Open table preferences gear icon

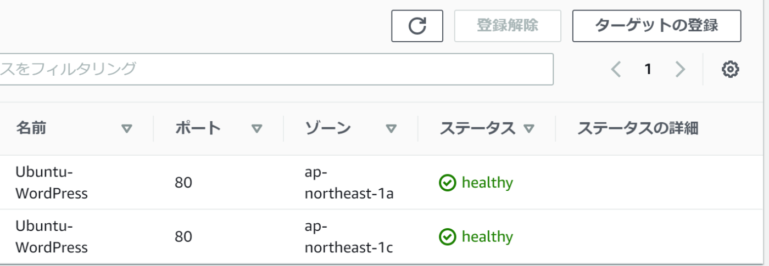[x=730, y=69]
